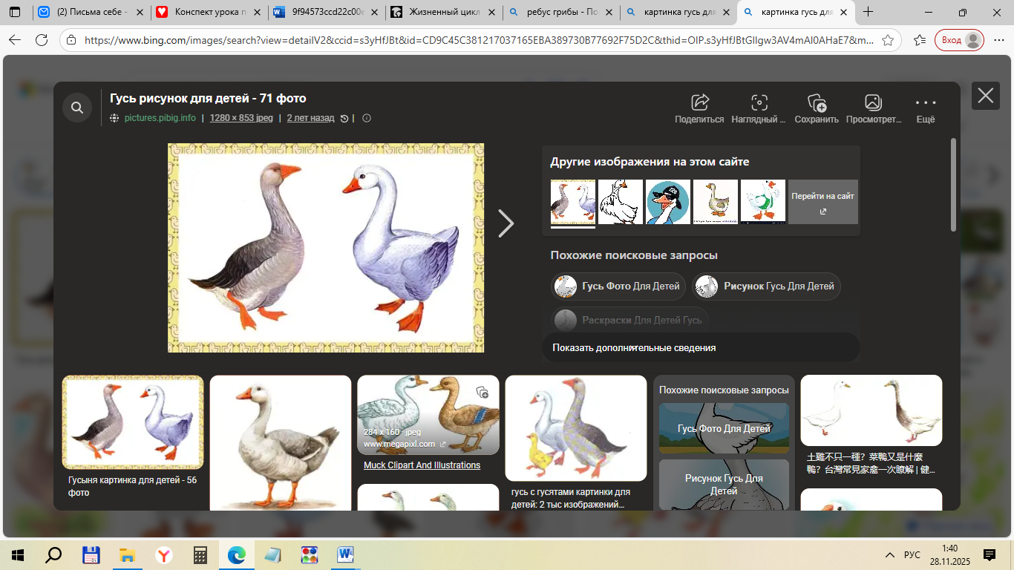Image resolution: width=1014 pixels, height=570 pixels.
Task: Open Microsoft Edge from the taskbar
Action: (237, 555)
